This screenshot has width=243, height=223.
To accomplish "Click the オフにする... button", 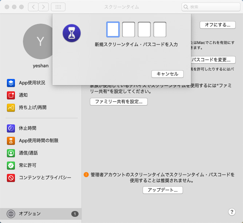I will tap(218, 25).
